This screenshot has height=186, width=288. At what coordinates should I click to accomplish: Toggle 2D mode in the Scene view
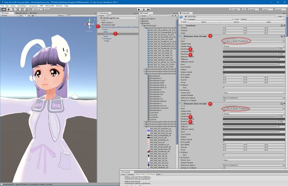pyautogui.click(x=21, y=16)
